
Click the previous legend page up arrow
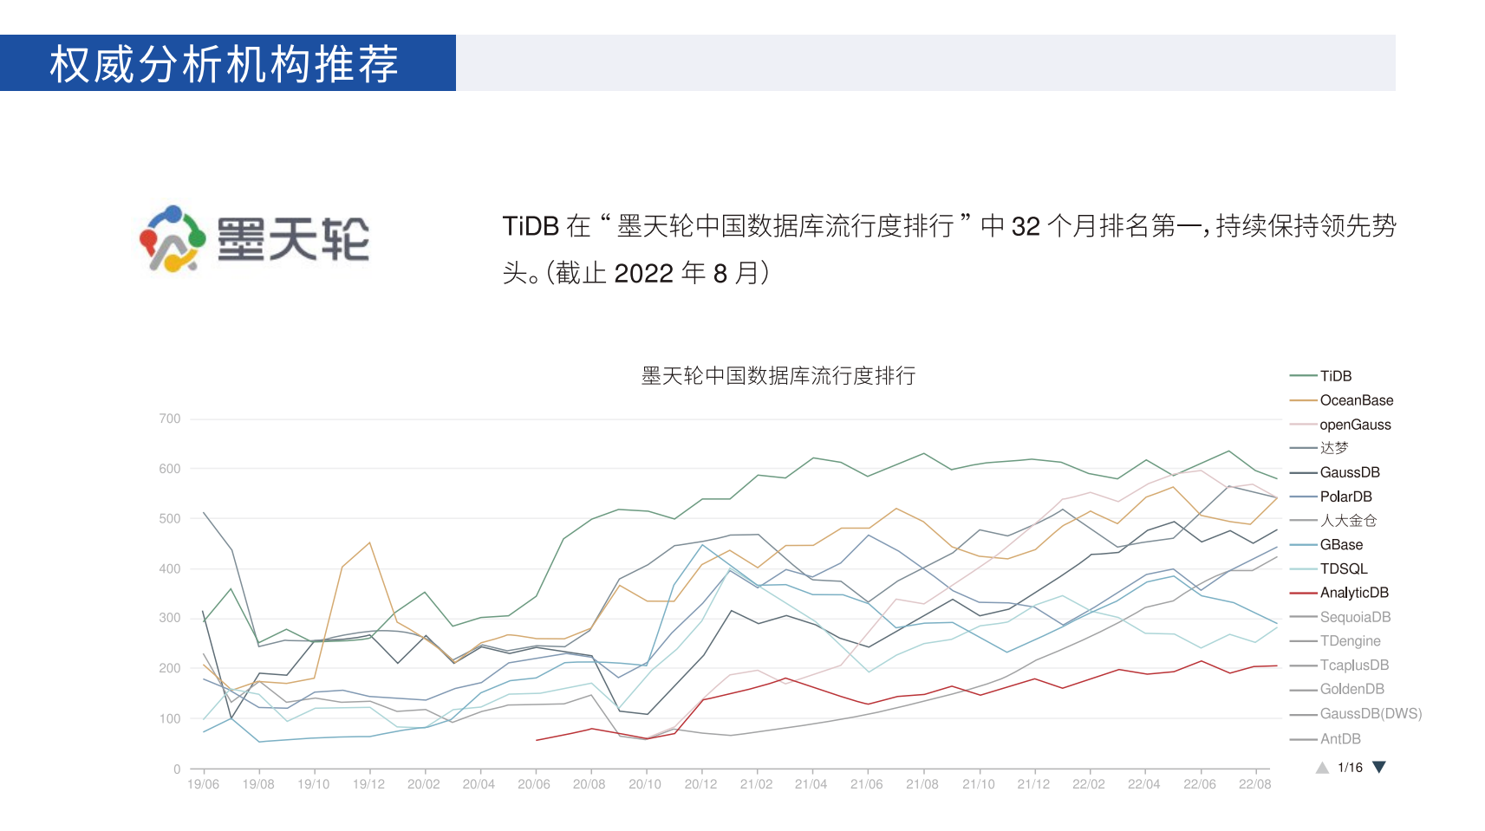[x=1322, y=768]
